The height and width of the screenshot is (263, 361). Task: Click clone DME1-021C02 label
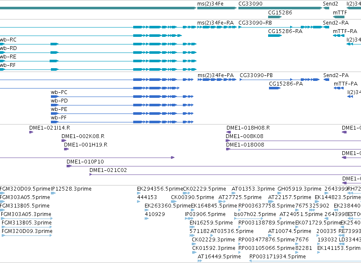[x=108, y=170]
